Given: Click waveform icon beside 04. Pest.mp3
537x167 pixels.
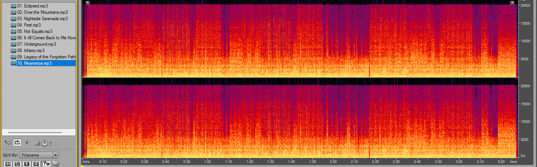Looking at the screenshot, I should [13, 25].
